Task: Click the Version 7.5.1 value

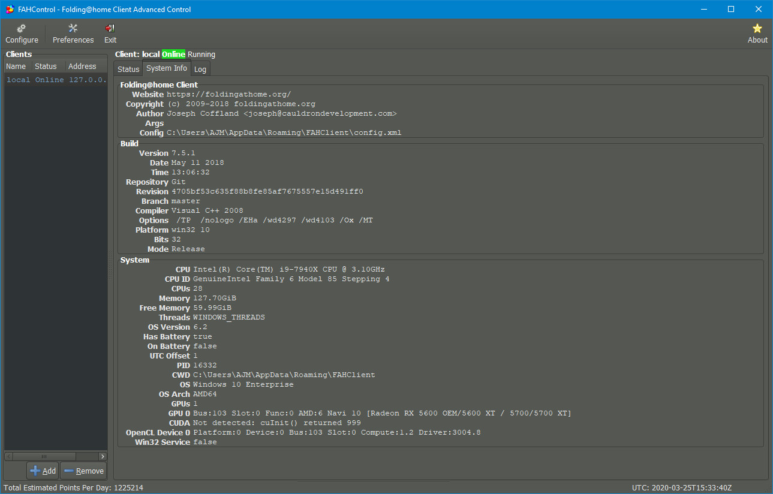Action: point(183,153)
